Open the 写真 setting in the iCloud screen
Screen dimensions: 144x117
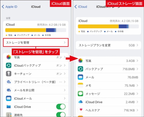click(x=36, y=57)
